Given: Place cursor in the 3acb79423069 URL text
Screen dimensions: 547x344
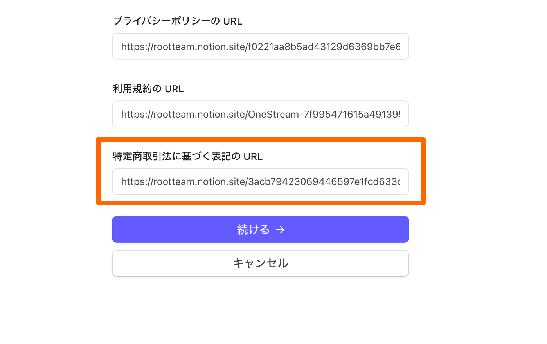Looking at the screenshot, I should pos(305,182).
